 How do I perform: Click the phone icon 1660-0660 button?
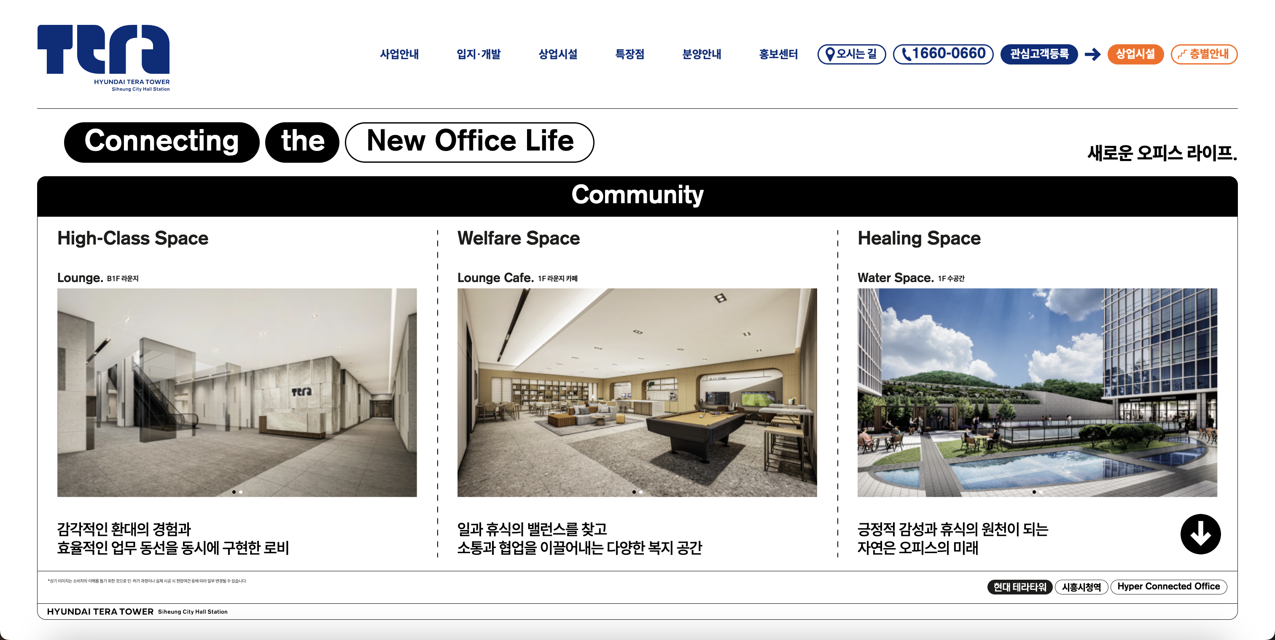click(x=943, y=54)
